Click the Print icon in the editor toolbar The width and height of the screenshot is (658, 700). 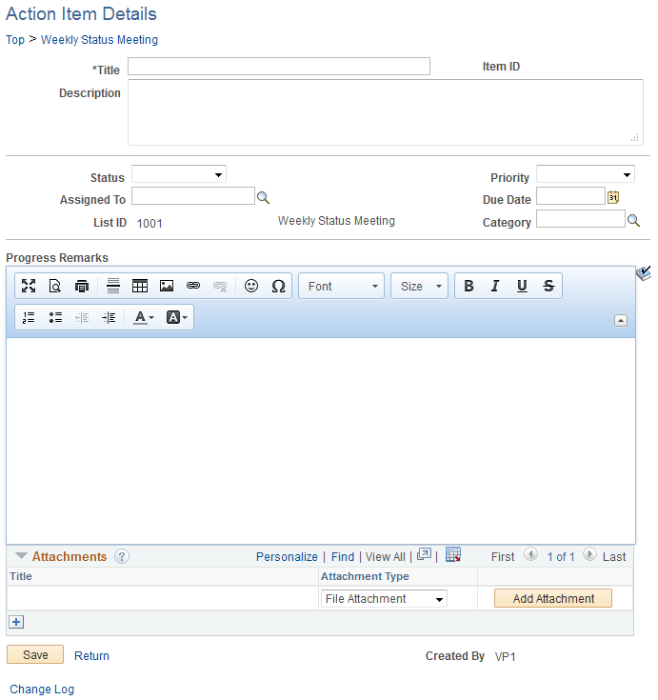[x=82, y=286]
